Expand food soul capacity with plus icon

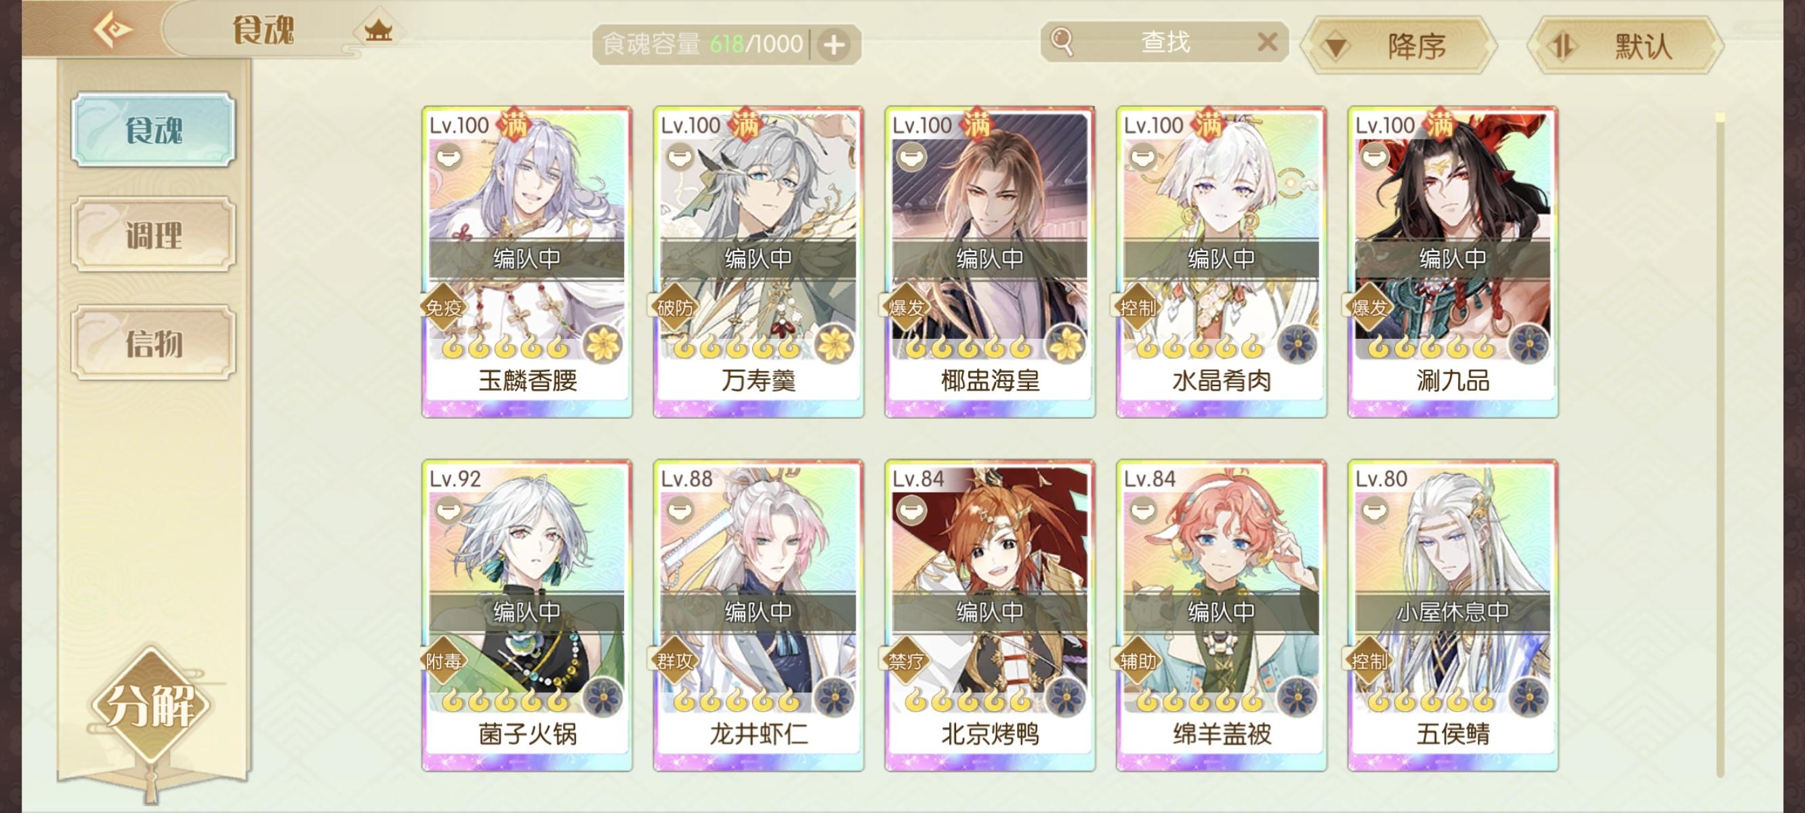pyautogui.click(x=834, y=45)
